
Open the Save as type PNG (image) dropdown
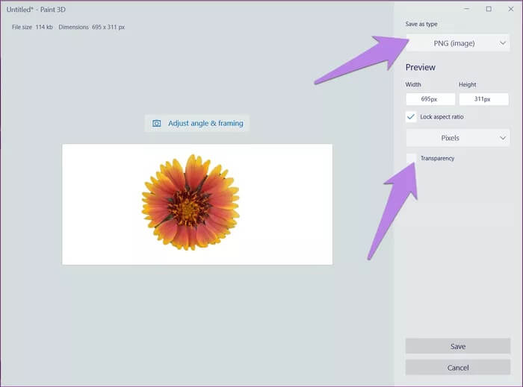[457, 43]
